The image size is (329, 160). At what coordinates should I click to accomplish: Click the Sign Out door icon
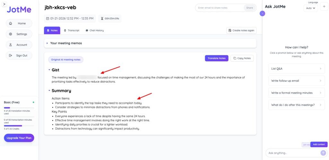click(x=11, y=55)
